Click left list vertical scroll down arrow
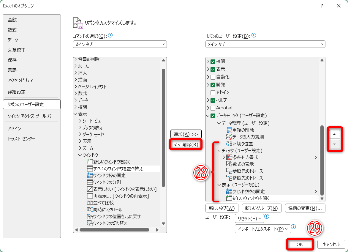 163,223
